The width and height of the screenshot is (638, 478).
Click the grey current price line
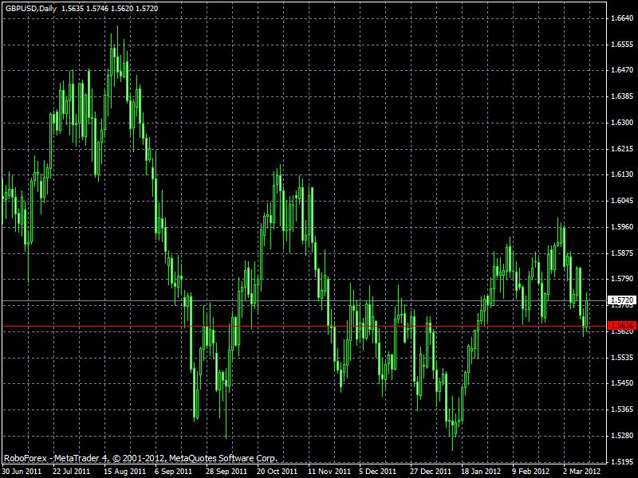point(304,301)
